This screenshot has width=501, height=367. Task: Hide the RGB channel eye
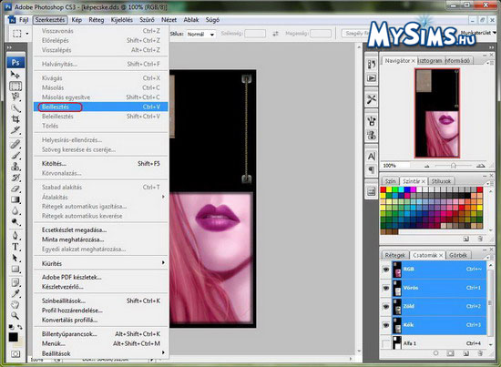point(386,270)
